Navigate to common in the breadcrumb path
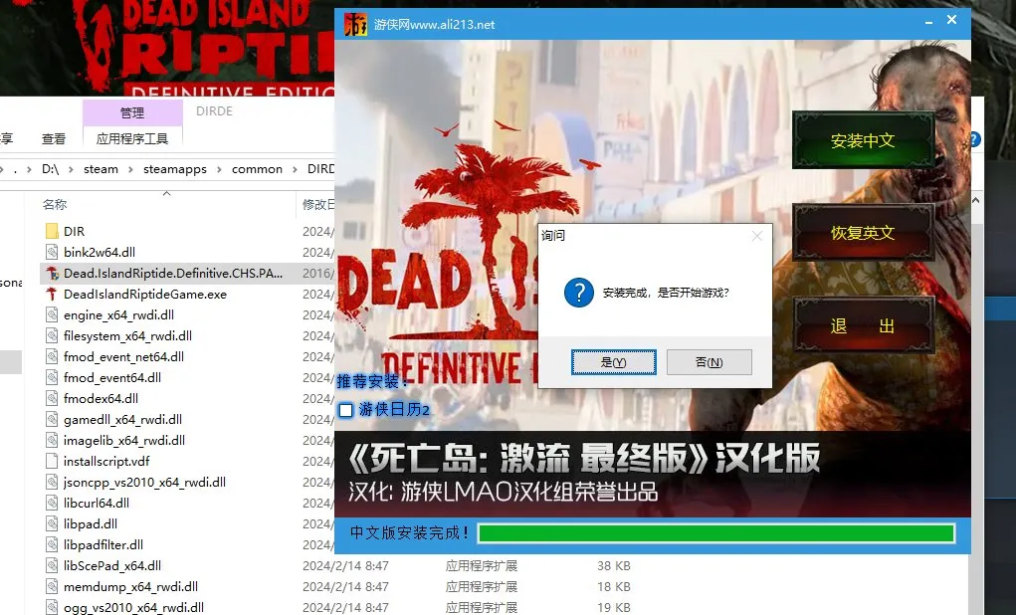 point(258,169)
